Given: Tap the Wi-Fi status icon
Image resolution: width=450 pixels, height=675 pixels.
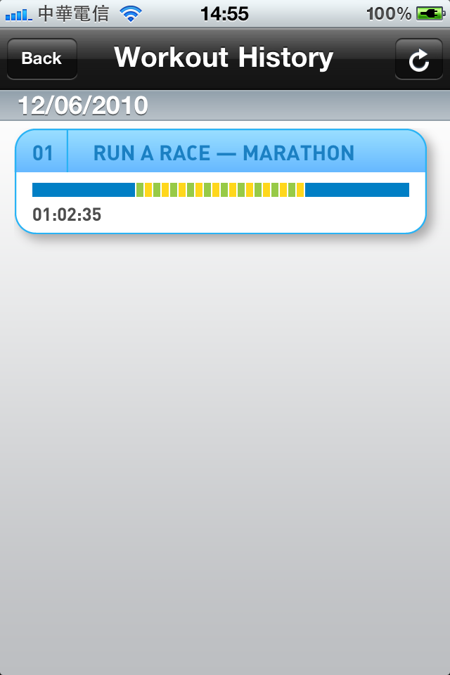Looking at the screenshot, I should tap(131, 14).
